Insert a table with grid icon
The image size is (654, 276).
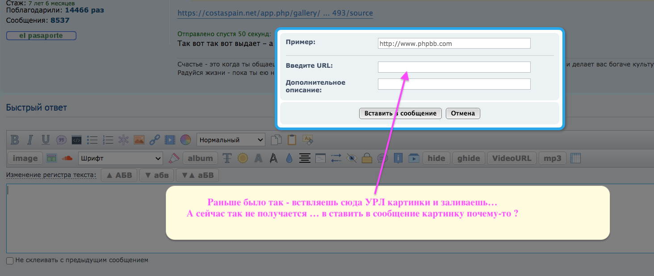click(576, 158)
